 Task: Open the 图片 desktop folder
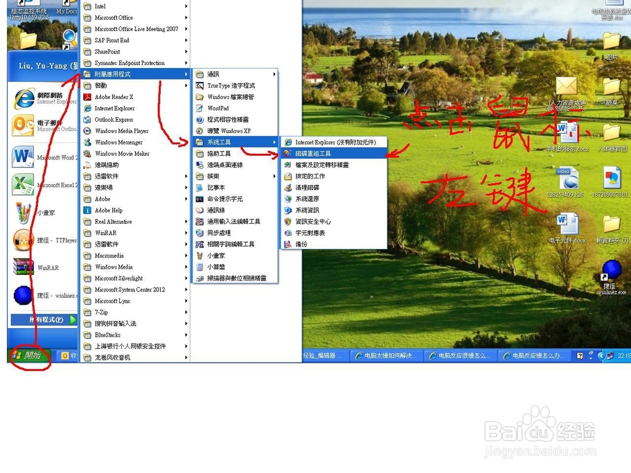(x=611, y=46)
